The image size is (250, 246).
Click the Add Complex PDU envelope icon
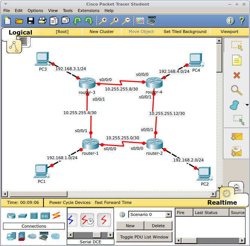tap(237, 151)
